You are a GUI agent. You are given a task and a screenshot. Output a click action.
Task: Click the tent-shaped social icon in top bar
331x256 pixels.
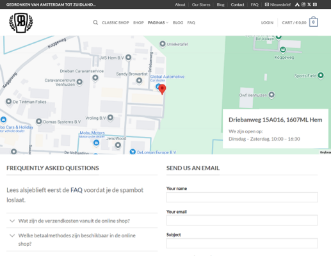pyautogui.click(x=297, y=4)
